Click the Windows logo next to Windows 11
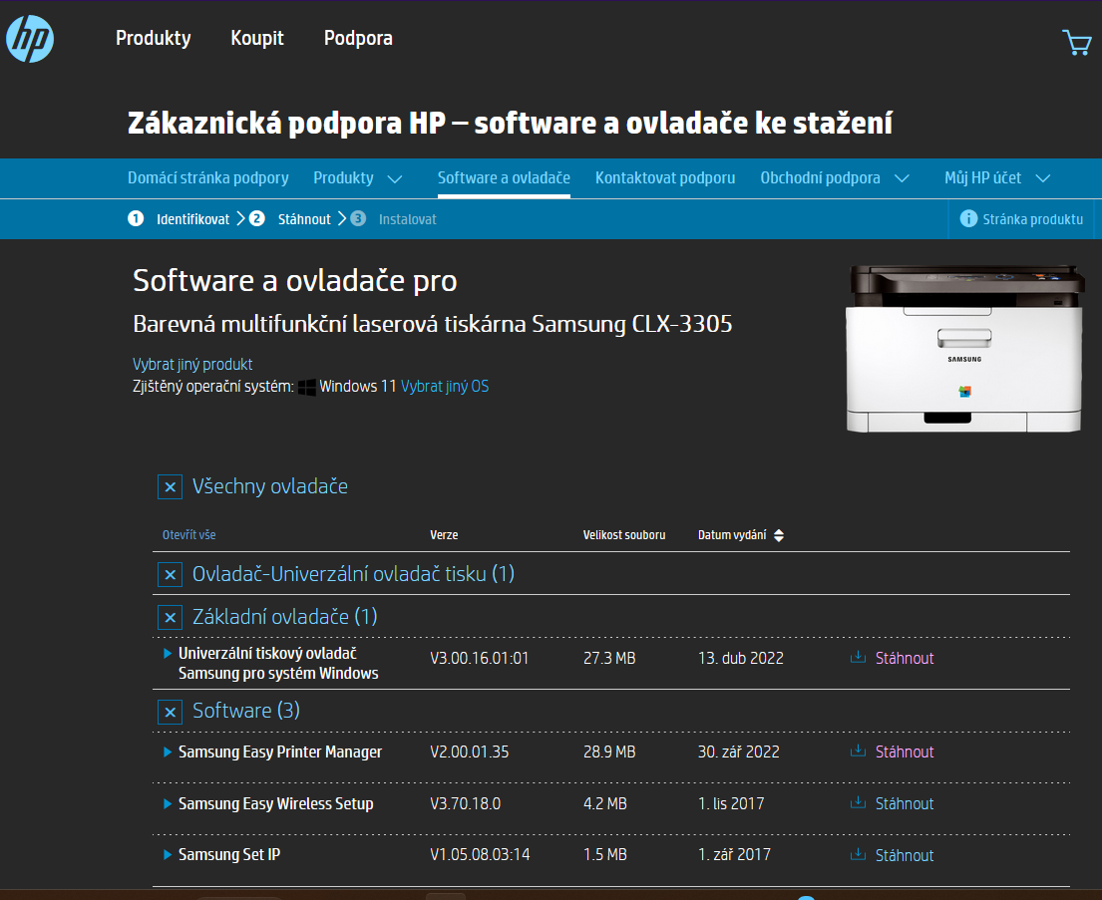 point(307,387)
